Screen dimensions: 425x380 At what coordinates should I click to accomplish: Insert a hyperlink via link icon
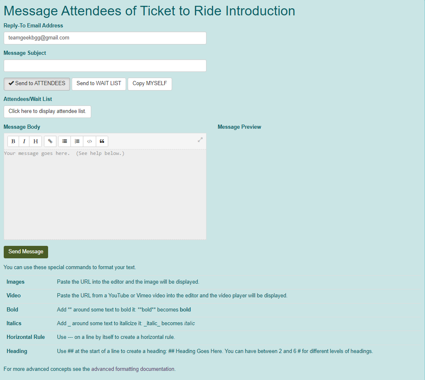[x=50, y=142]
